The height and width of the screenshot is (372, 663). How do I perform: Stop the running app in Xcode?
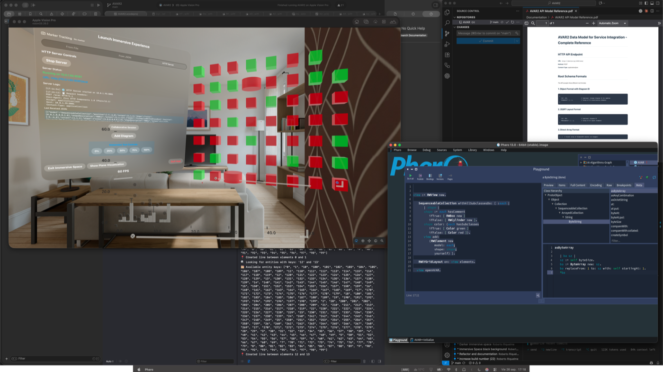tap(92, 5)
